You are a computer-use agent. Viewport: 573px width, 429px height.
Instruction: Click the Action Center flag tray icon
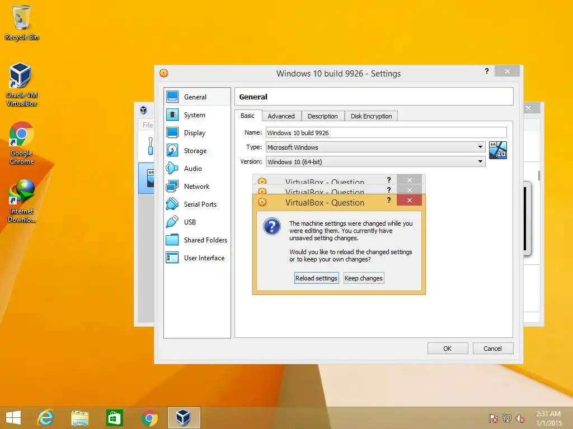[494, 418]
